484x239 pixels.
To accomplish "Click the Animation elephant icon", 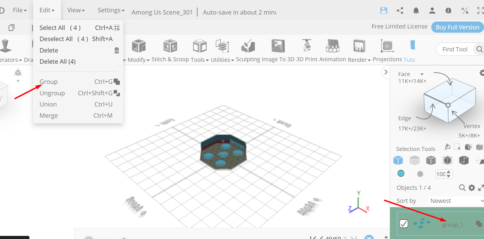I will 332,46.
